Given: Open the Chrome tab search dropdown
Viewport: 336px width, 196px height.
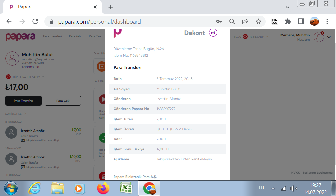Looking at the screenshot, I should 287,7.
